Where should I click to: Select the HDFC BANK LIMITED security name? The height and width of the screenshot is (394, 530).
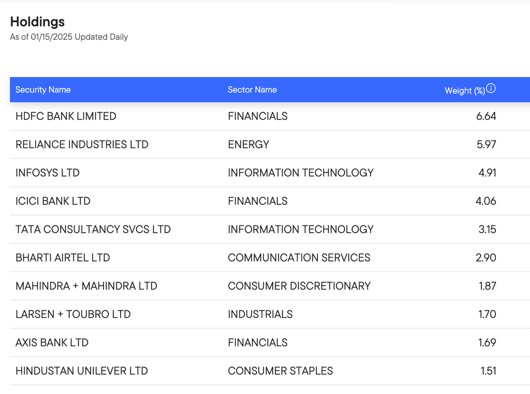pyautogui.click(x=66, y=116)
